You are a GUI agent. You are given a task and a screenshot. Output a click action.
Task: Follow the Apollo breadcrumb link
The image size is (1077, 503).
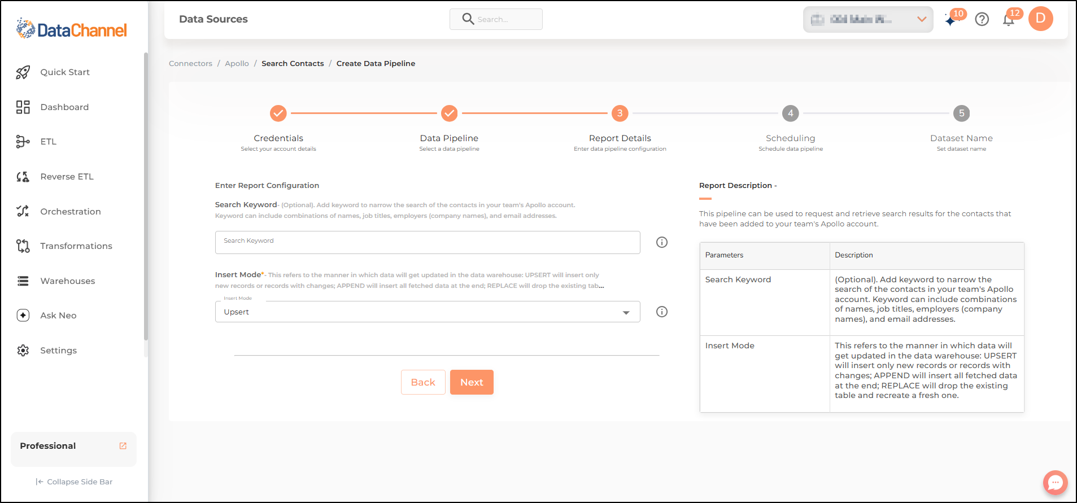(x=237, y=63)
